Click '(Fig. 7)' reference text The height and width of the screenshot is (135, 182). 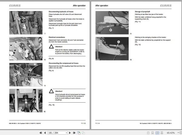click(51, 28)
